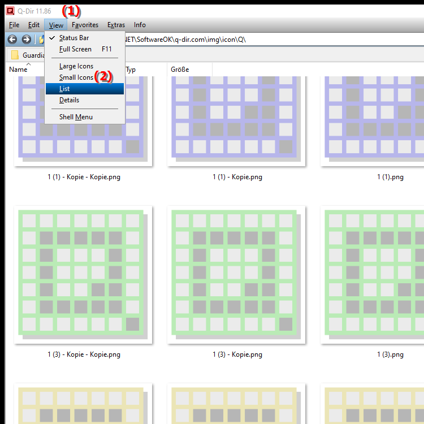Viewport: 424px width, 424px height.
Task: Open the Shell Menu entry
Action: click(x=85, y=117)
